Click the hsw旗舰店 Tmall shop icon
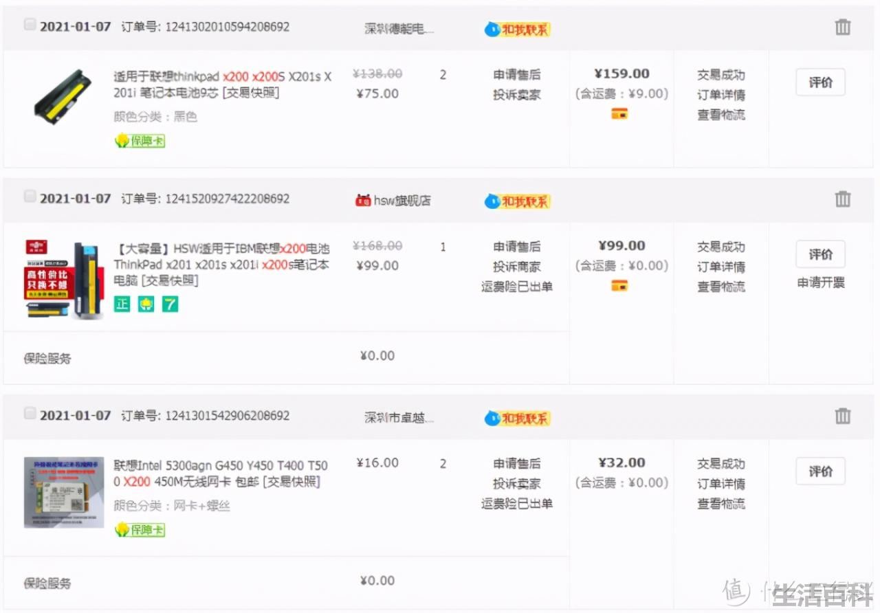 point(362,201)
